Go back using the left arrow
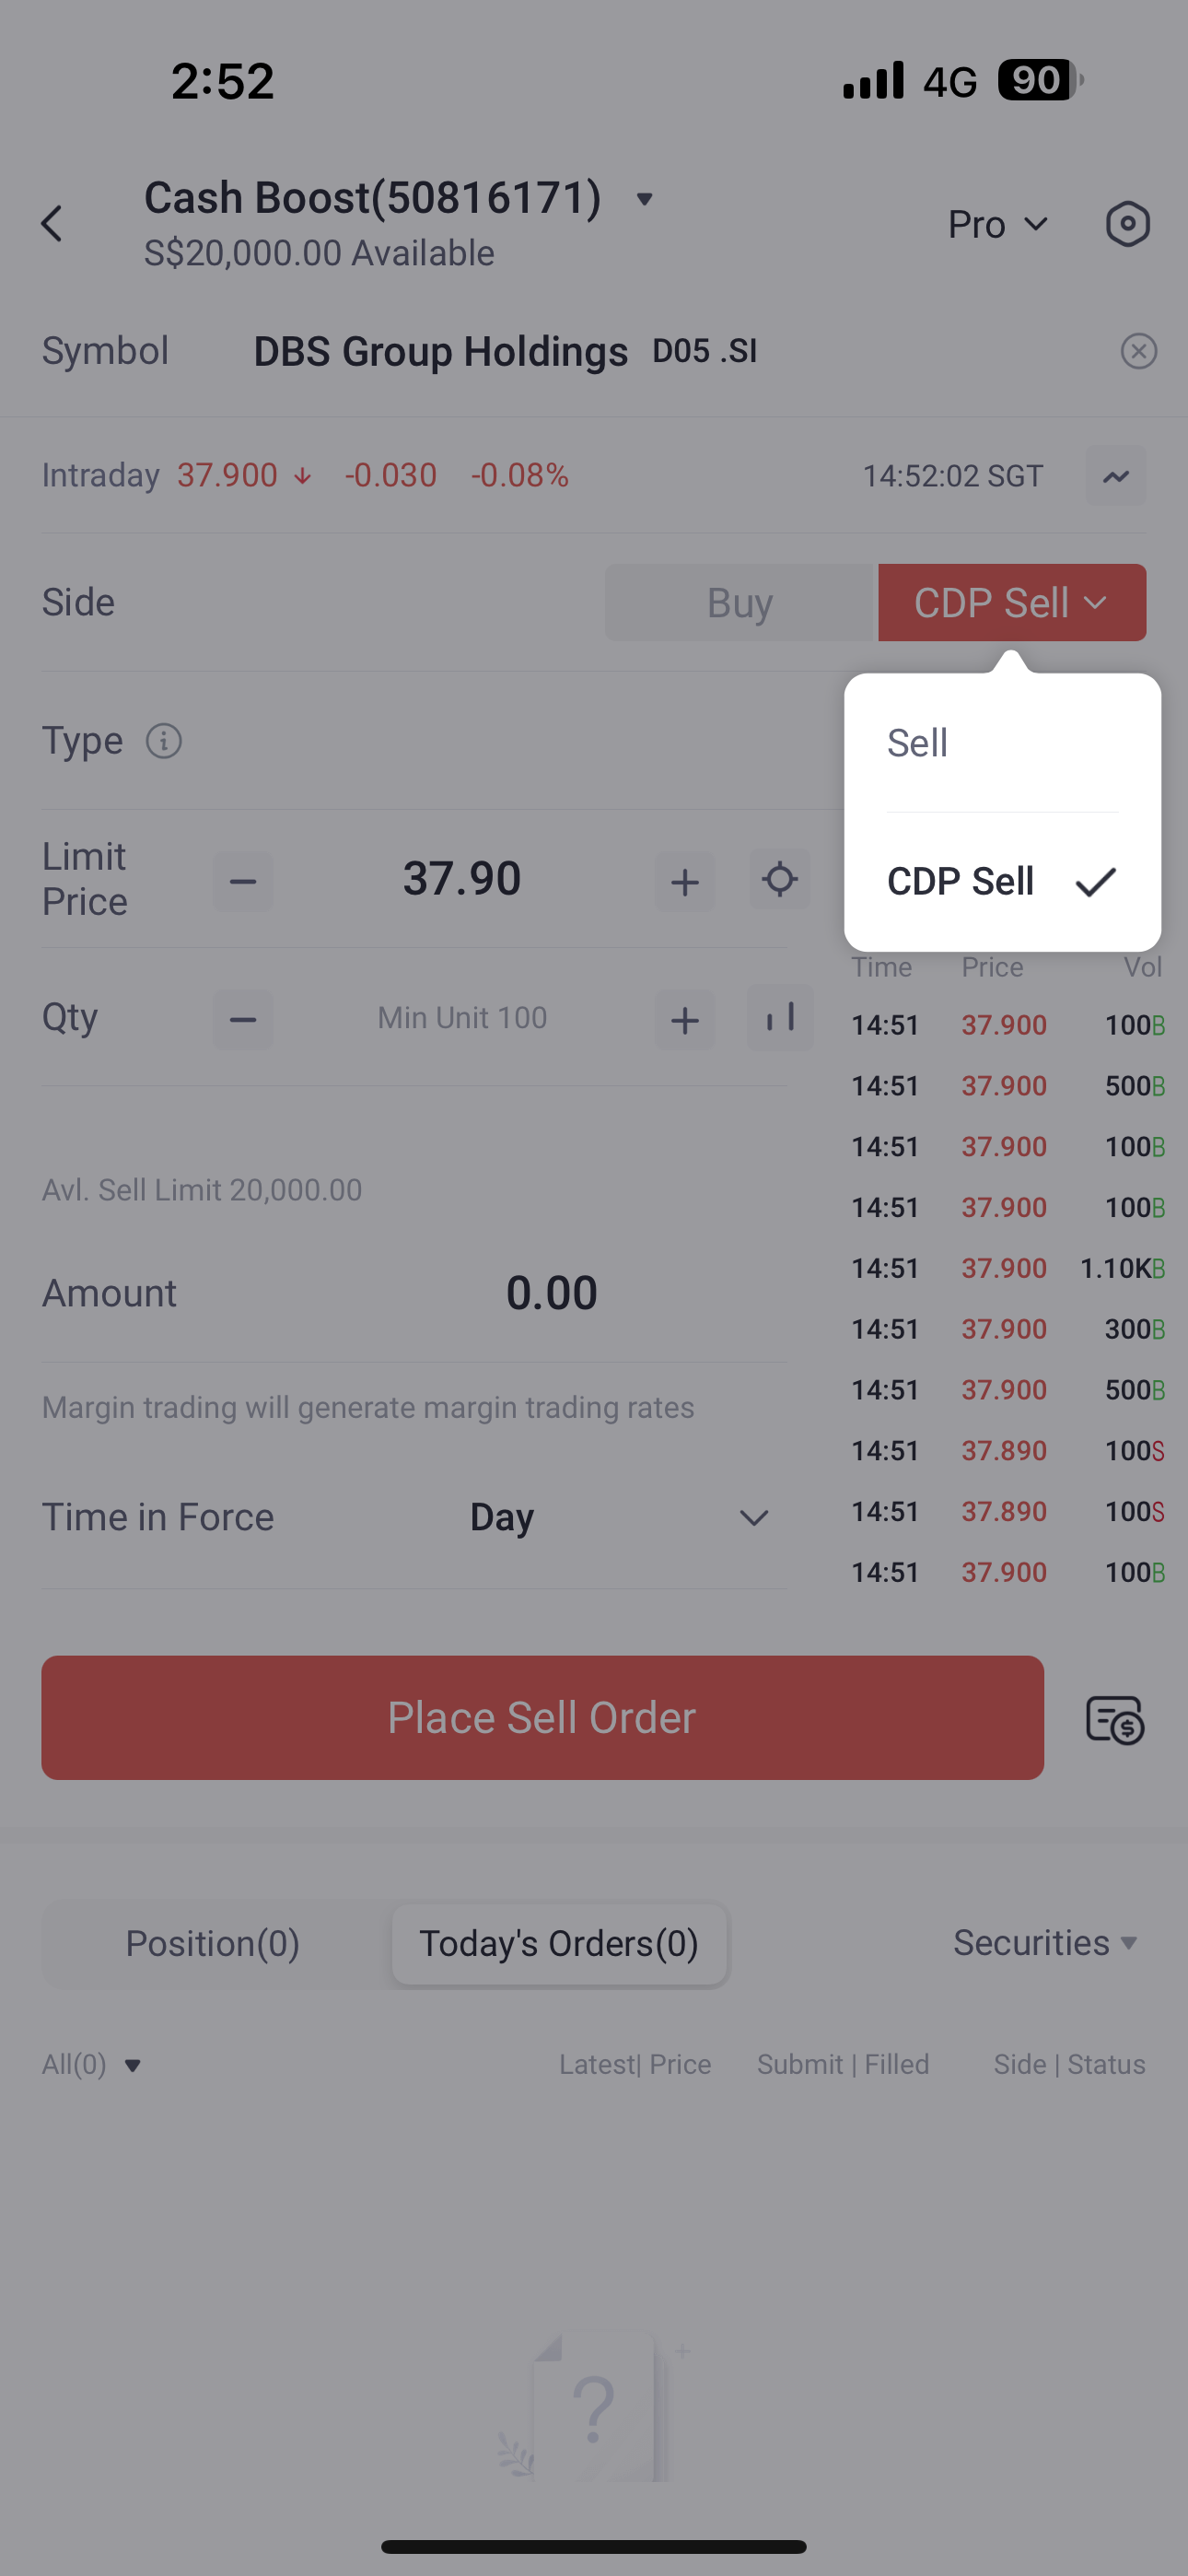This screenshot has height=2576, width=1188. 52,223
